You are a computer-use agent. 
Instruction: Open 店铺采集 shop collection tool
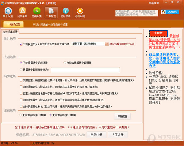(37, 13)
